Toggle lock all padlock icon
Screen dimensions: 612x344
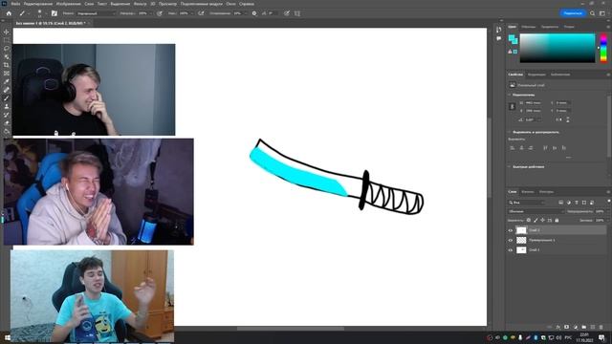point(557,221)
